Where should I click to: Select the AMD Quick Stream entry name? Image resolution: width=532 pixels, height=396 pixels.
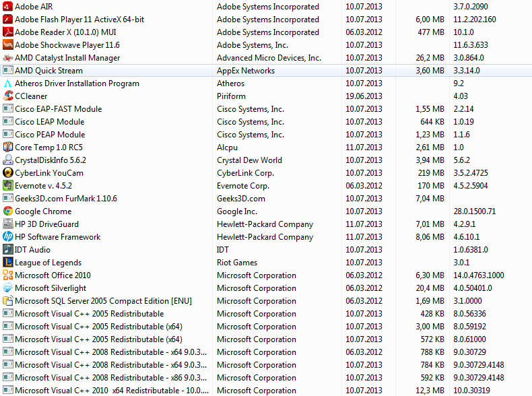click(49, 71)
